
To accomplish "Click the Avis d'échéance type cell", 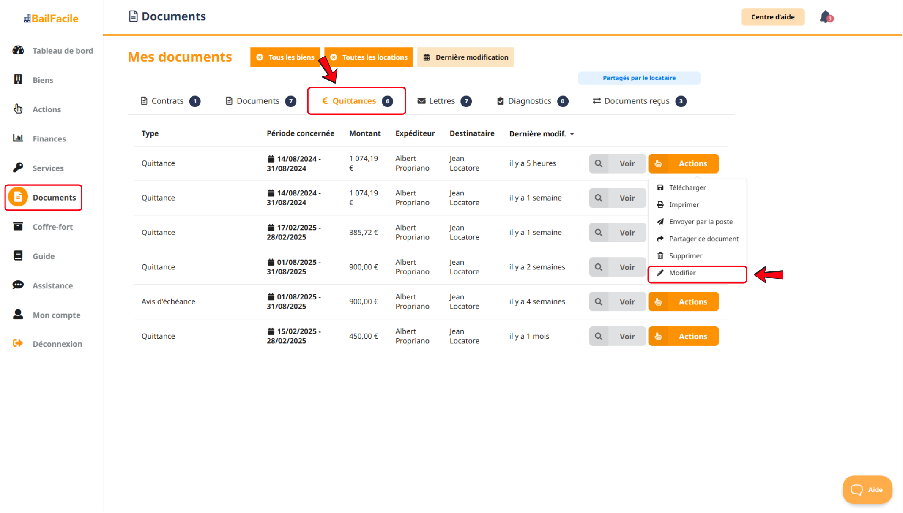I will pos(168,301).
